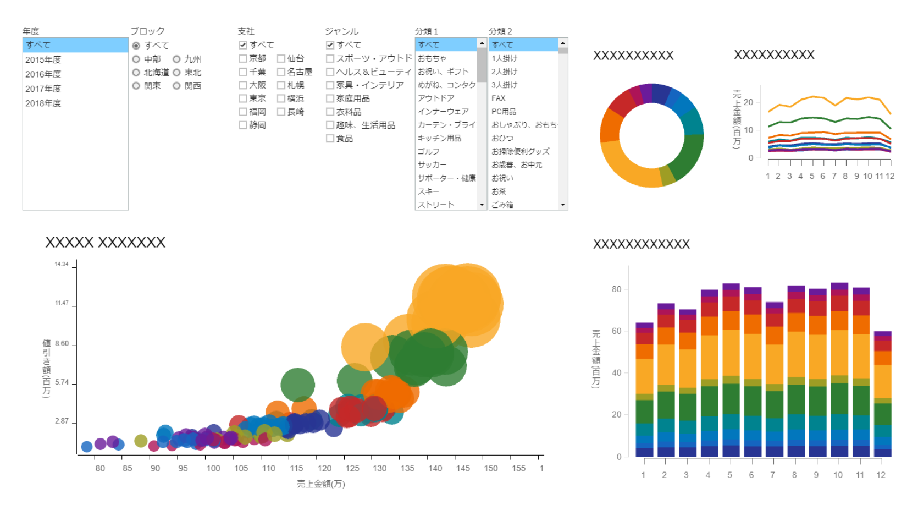Enable the 名古屋 branch checkbox

281,72
